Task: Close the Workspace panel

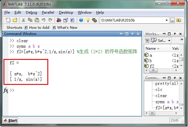Action: [180, 34]
